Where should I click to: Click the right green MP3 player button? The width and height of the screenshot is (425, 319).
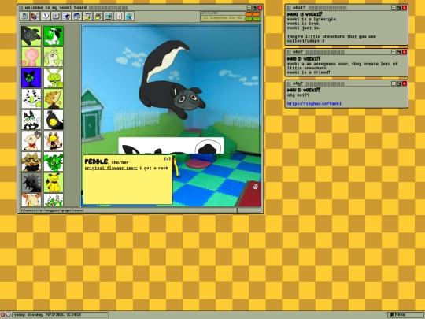point(257,19)
